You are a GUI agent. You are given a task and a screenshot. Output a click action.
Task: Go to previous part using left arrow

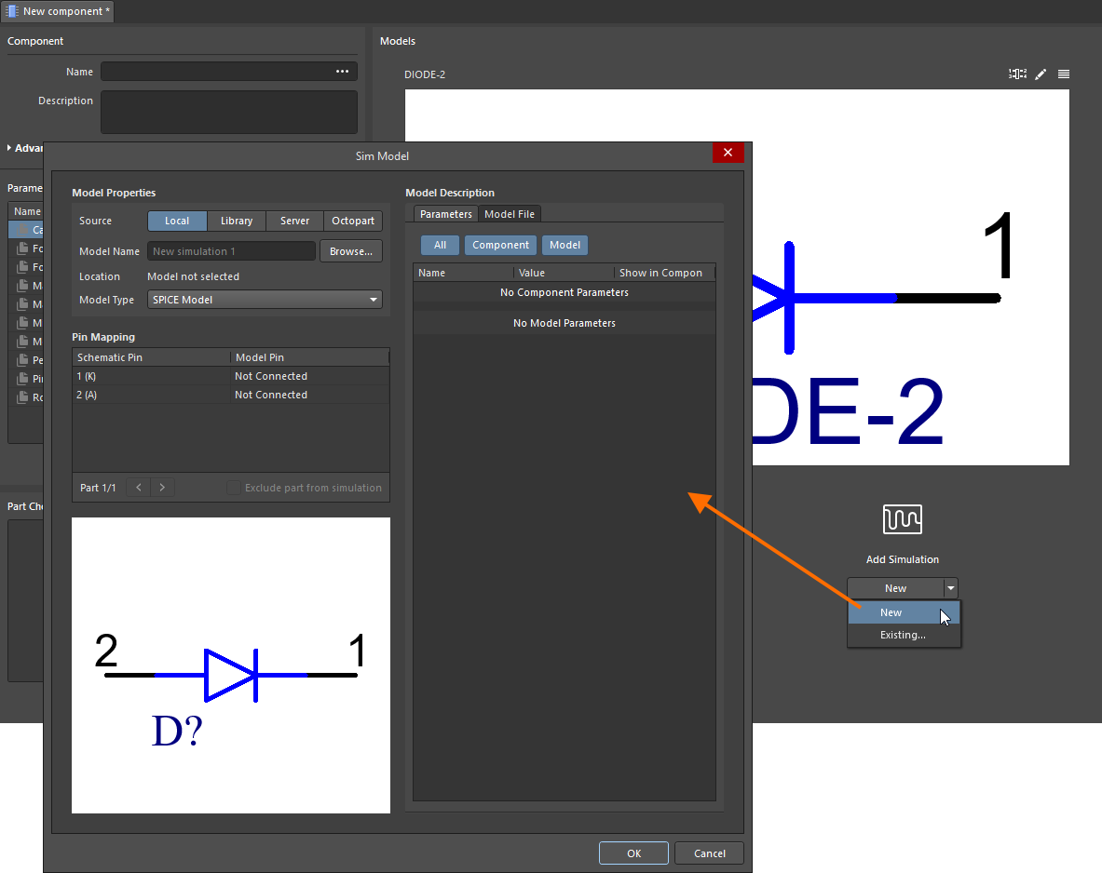(138, 488)
